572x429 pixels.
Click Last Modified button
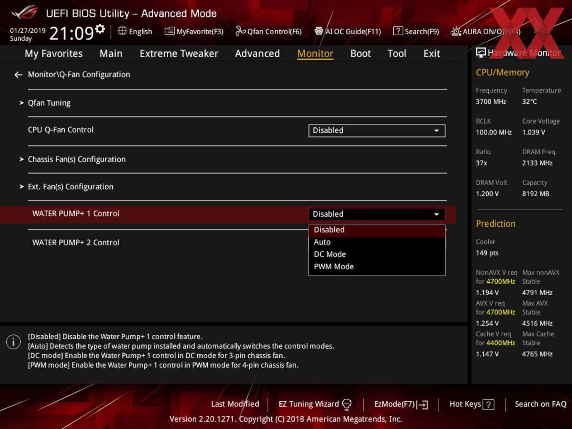click(x=235, y=404)
